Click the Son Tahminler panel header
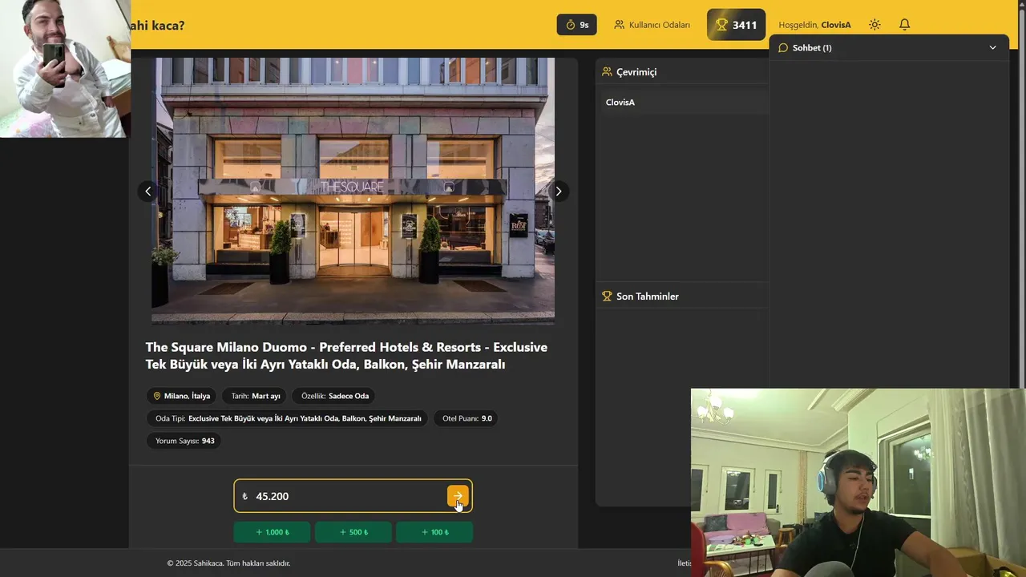 (682, 297)
